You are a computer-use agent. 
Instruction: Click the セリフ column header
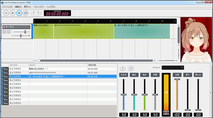[58, 65]
